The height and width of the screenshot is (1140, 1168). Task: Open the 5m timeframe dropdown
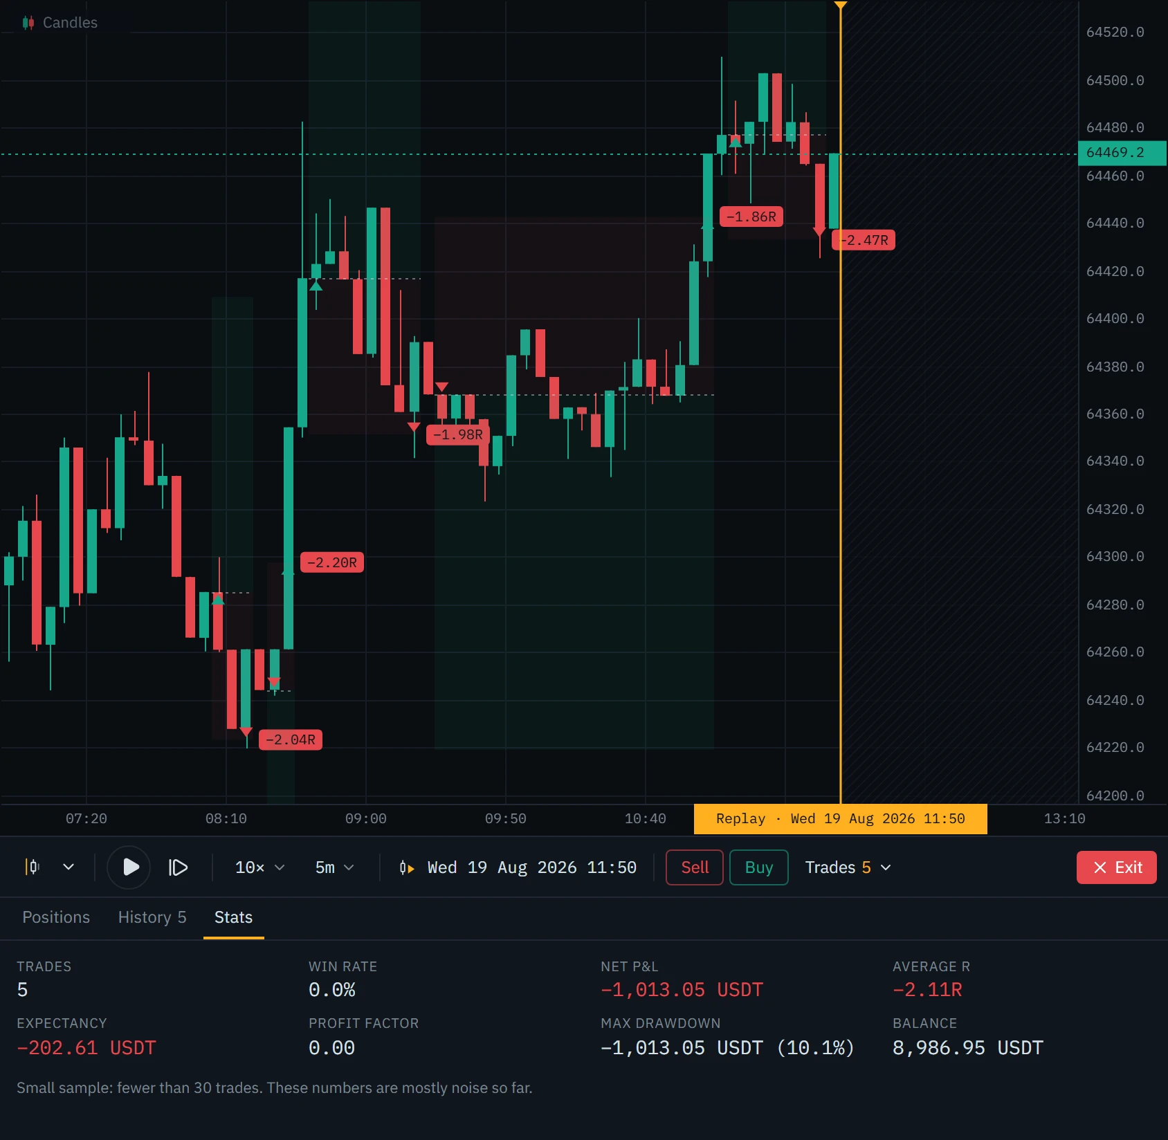[334, 867]
